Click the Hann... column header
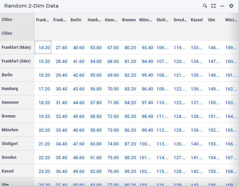239x187 pixels. coord(111,20)
